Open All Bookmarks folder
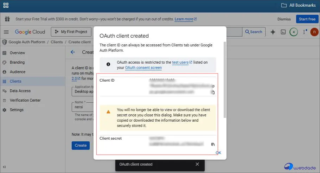This screenshot has width=320, height=173. (298, 5)
